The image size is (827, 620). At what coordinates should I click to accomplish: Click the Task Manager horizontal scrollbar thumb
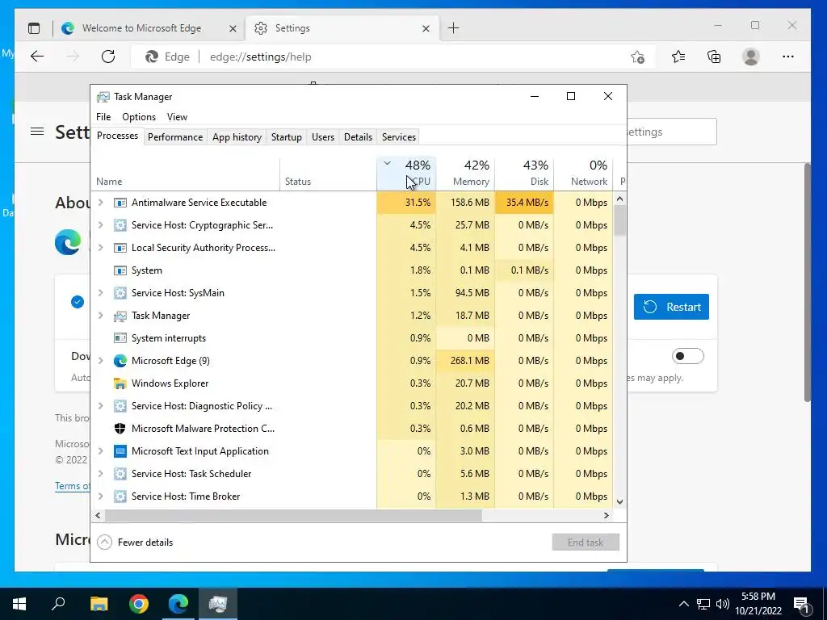coord(294,516)
